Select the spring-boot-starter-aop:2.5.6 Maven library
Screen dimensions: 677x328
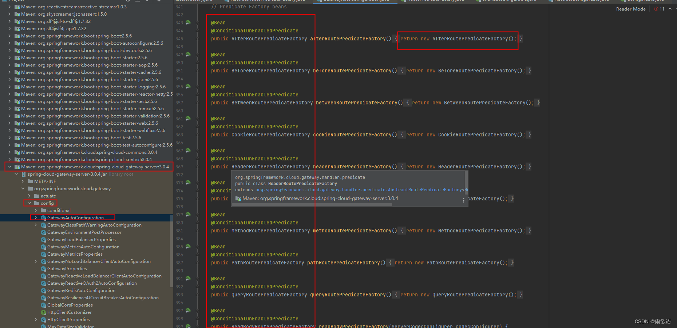tap(90, 65)
